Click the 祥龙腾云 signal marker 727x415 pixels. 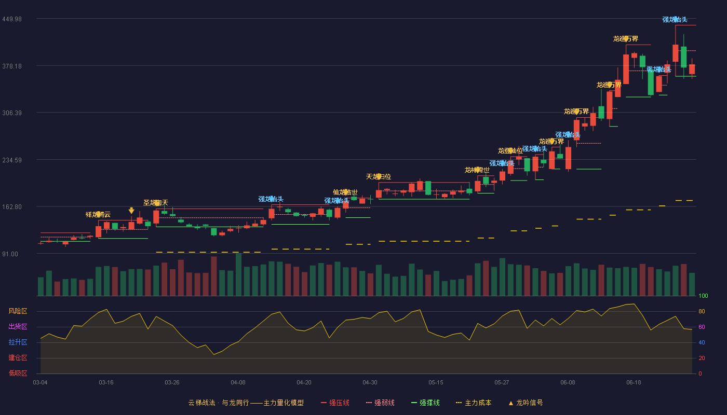(98, 215)
